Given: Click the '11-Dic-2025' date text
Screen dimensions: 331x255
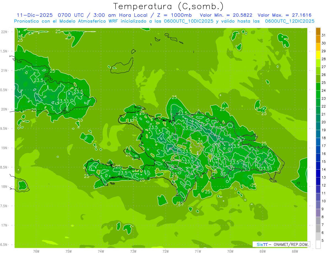Looking at the screenshot, I should tap(35, 15).
